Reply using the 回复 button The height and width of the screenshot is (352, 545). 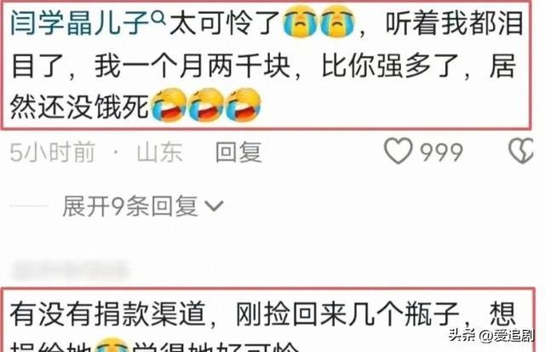tap(238, 152)
